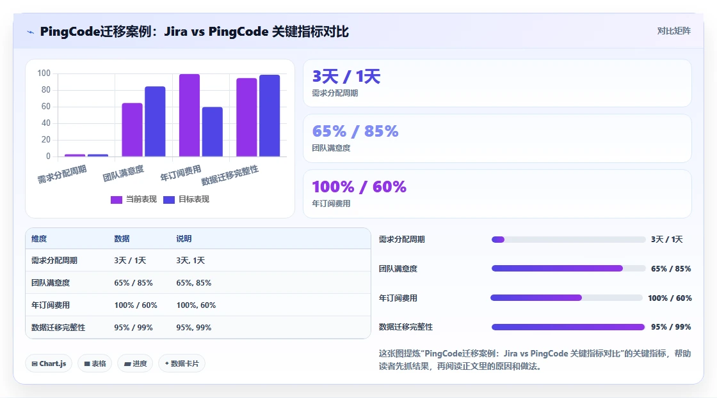Select the 65% / 85% 团队满意度 card
This screenshot has width=717, height=398.
497,138
